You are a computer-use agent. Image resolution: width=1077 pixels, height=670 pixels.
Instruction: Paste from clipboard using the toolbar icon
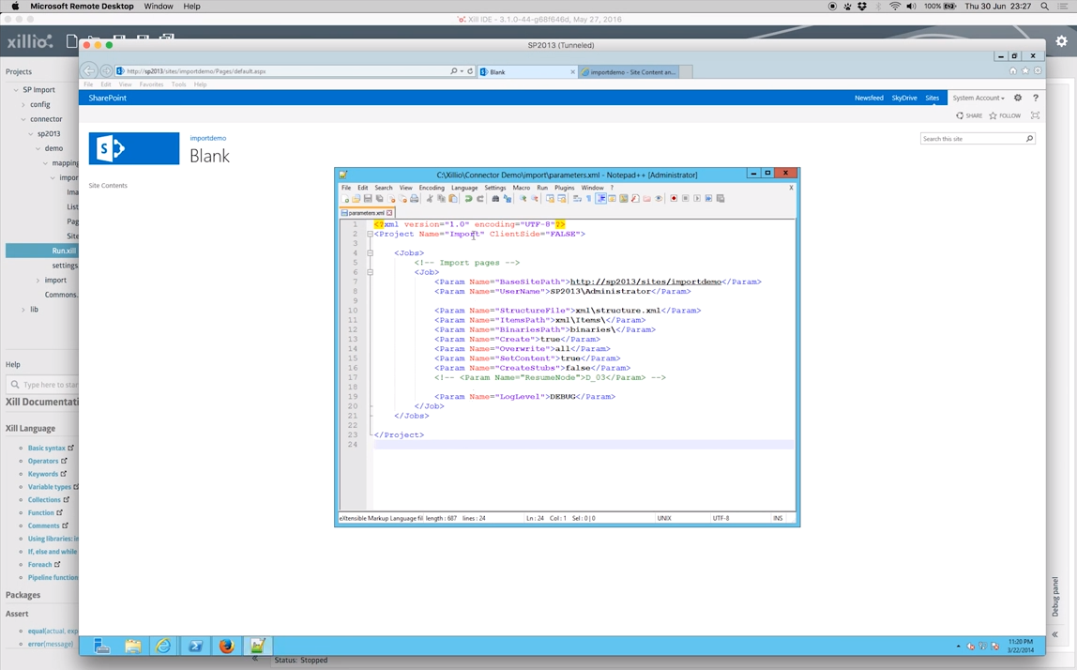[452, 197]
